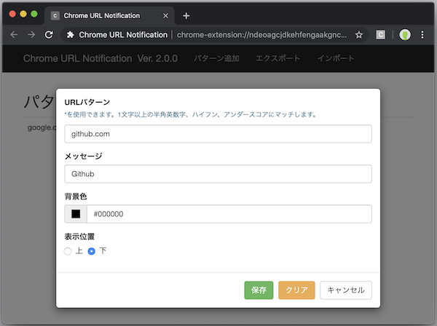Close window with red traffic light
437x326 pixels.
(x=12, y=14)
